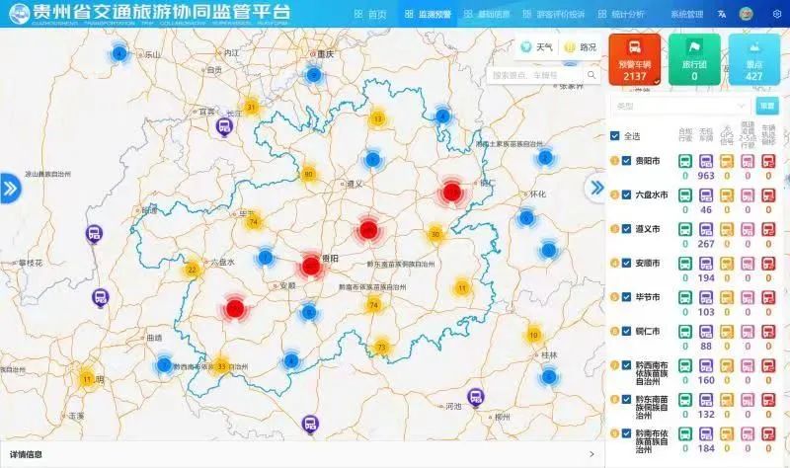Screen dimensions: 790x468
Task: Open the 类型 type dropdown
Action: [x=680, y=106]
